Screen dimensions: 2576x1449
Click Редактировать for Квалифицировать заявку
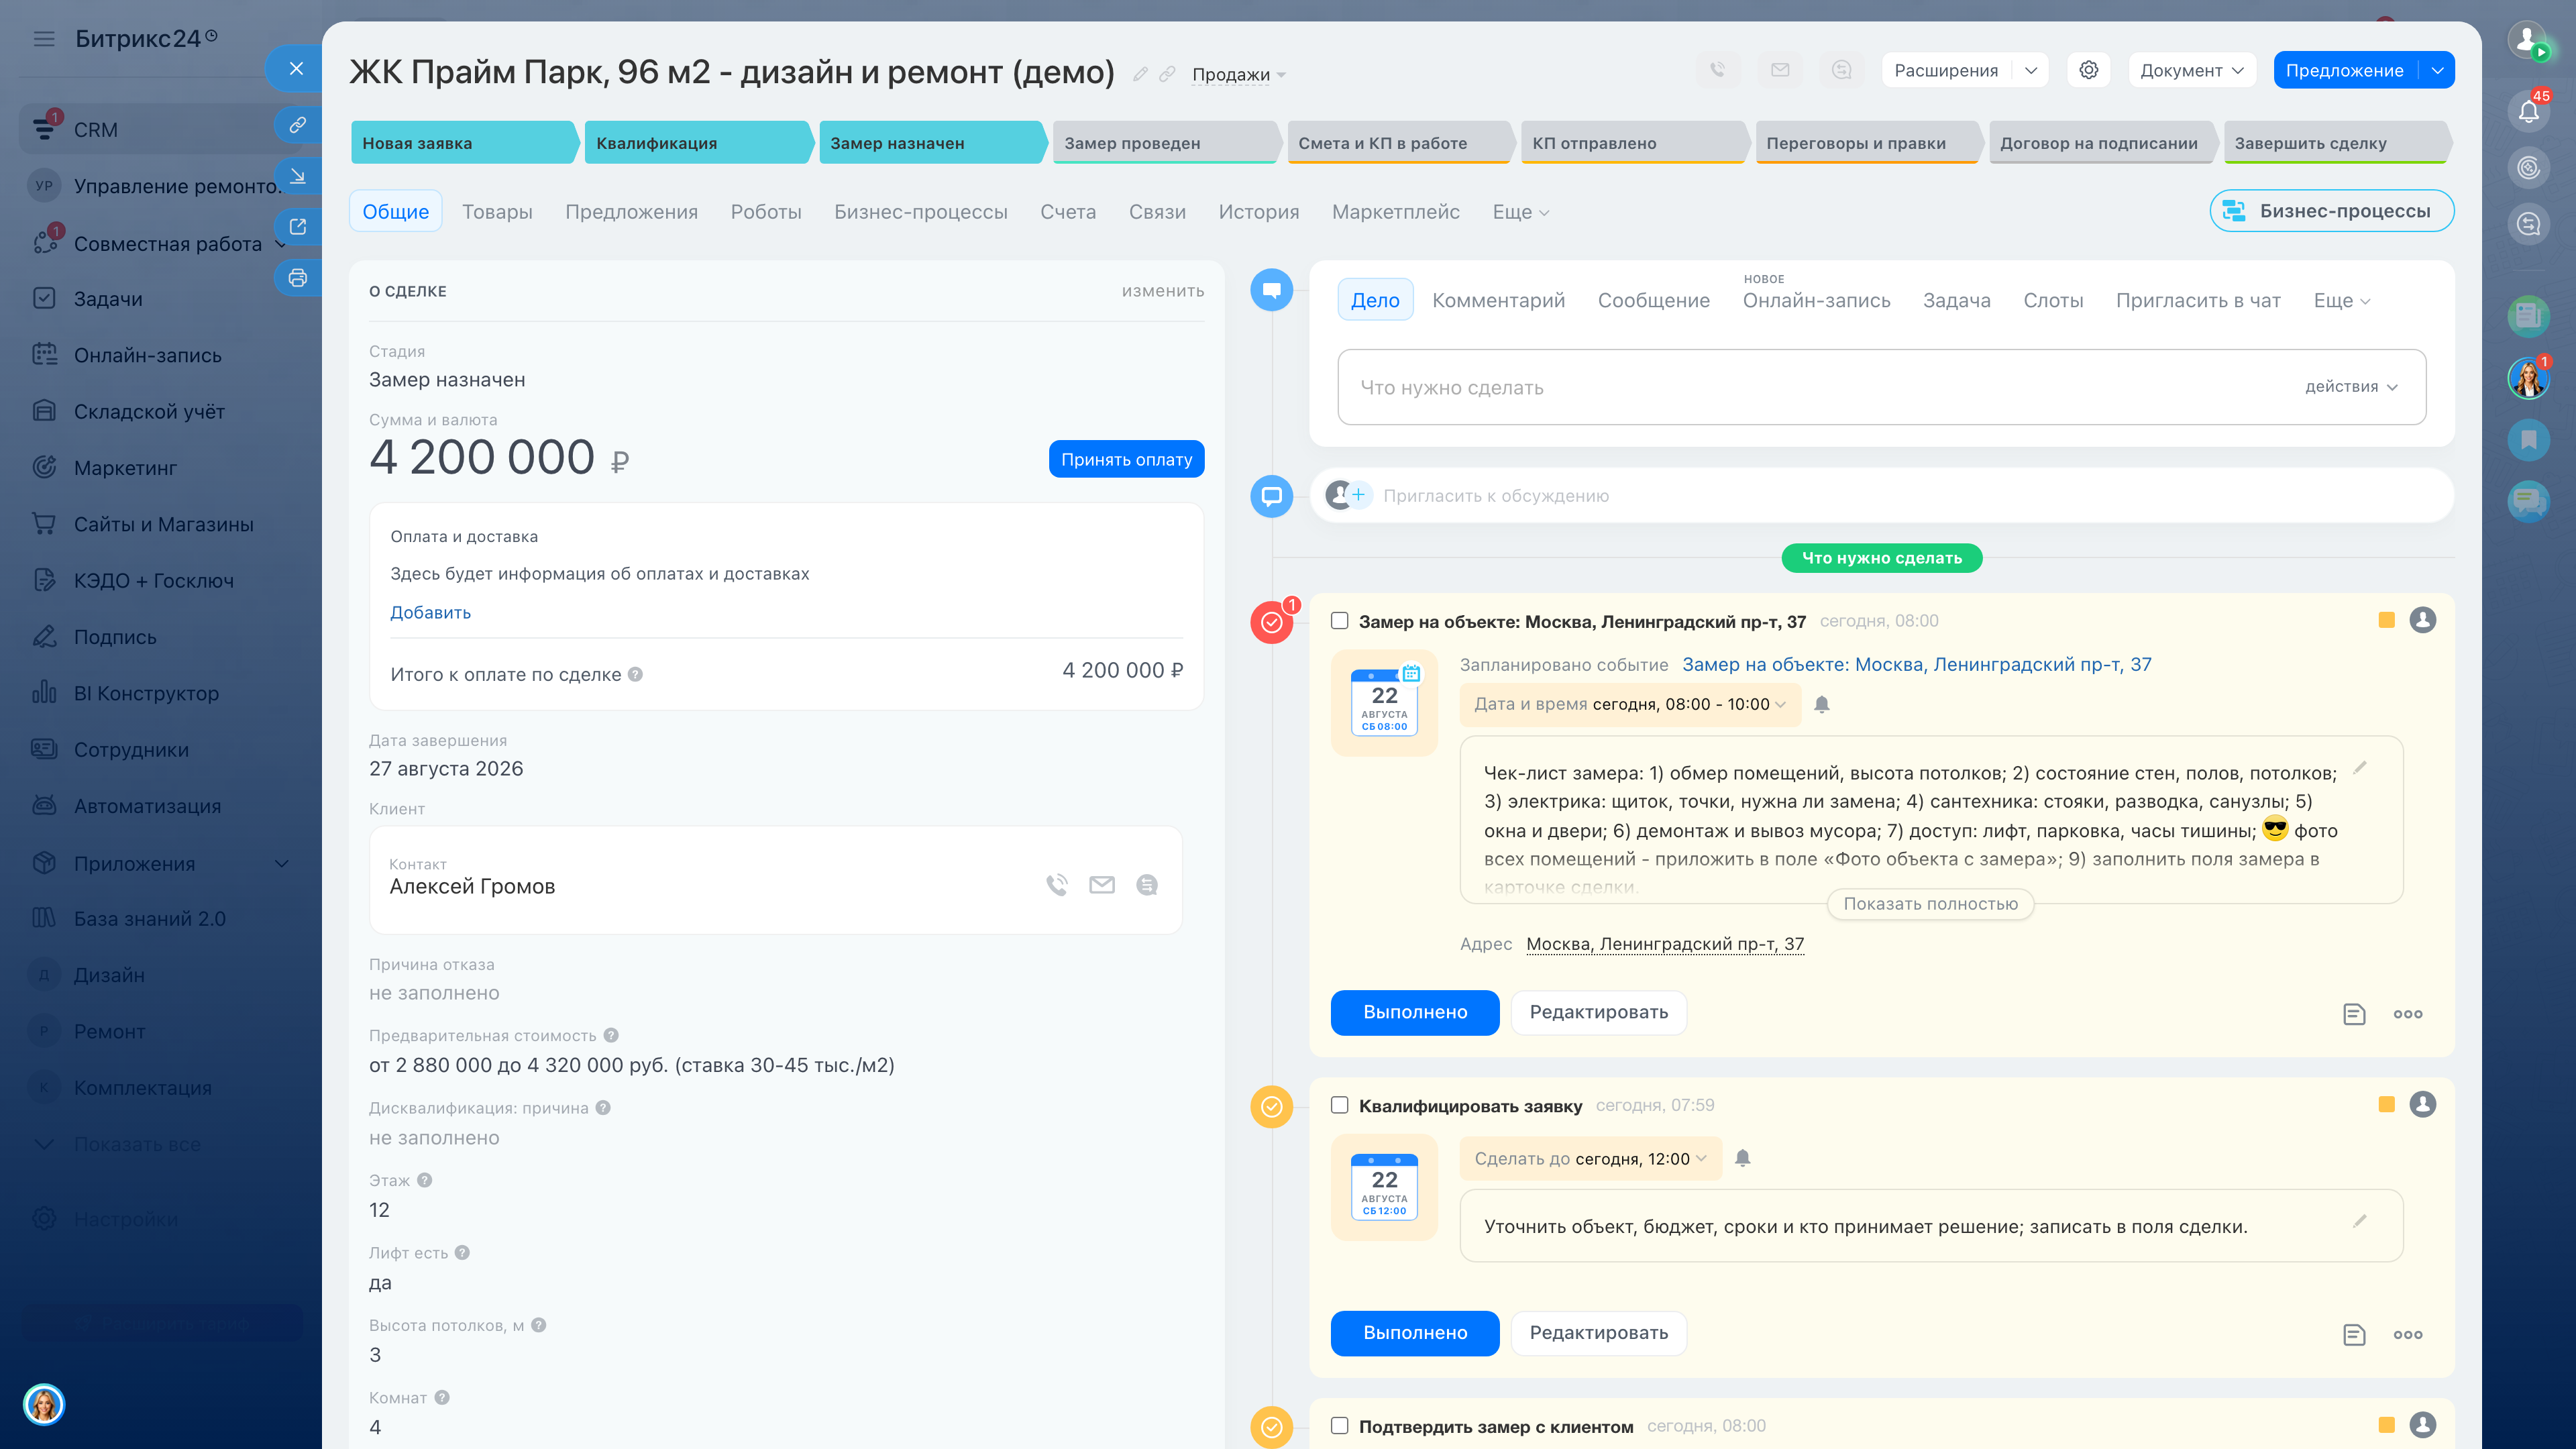[x=1598, y=1333]
